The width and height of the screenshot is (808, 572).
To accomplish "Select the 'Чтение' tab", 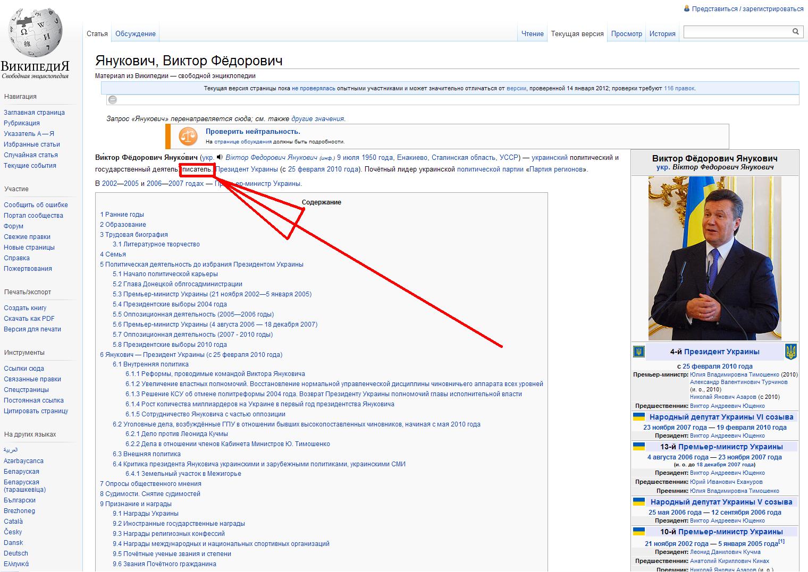I will click(x=533, y=33).
